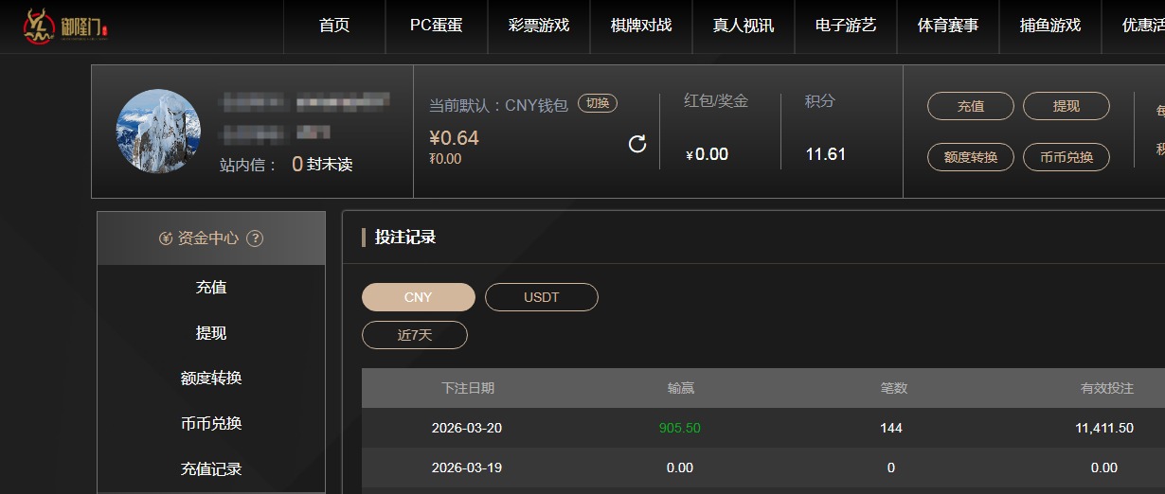
Task: Select the 2026-03-19 bet record row date
Action: [x=467, y=468]
